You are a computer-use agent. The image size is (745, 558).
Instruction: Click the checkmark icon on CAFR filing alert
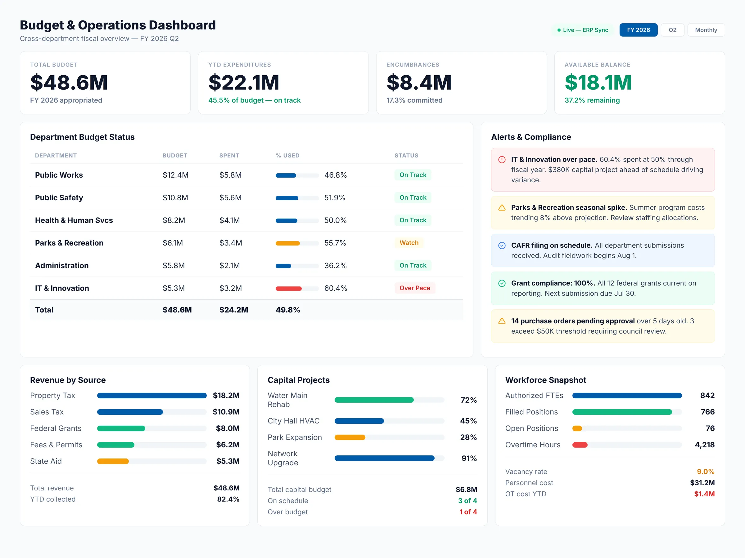click(x=502, y=246)
